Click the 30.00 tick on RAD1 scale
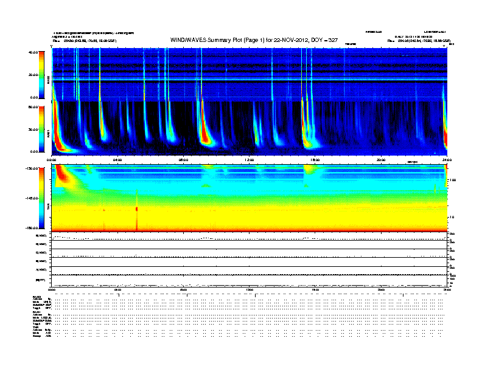The height and width of the screenshot is (372, 482). 33,129
